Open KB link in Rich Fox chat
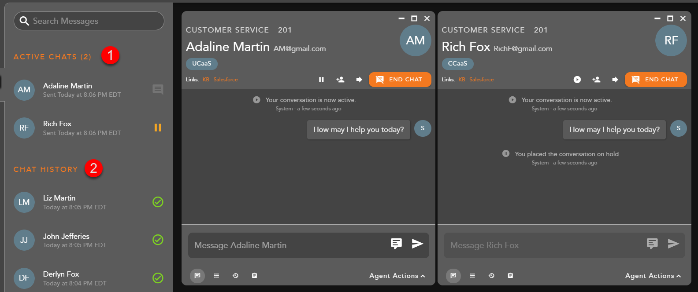Image resolution: width=698 pixels, height=292 pixels. 462,80
